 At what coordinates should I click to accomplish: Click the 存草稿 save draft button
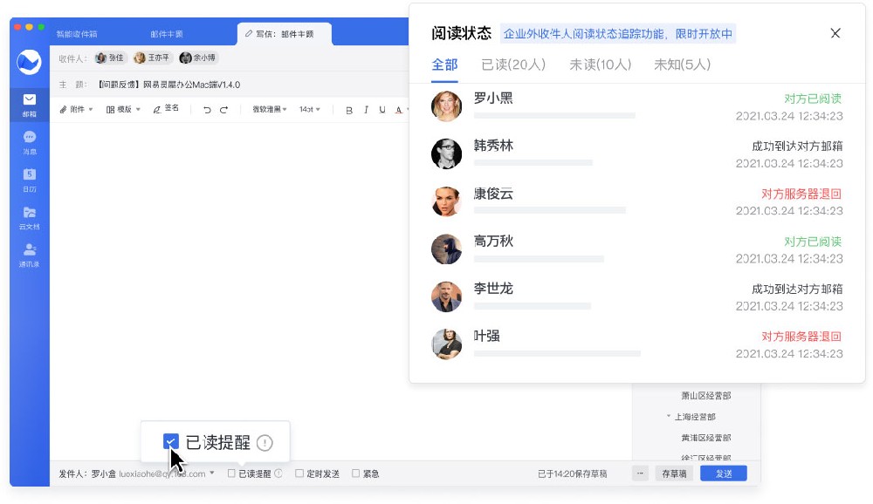tap(674, 473)
